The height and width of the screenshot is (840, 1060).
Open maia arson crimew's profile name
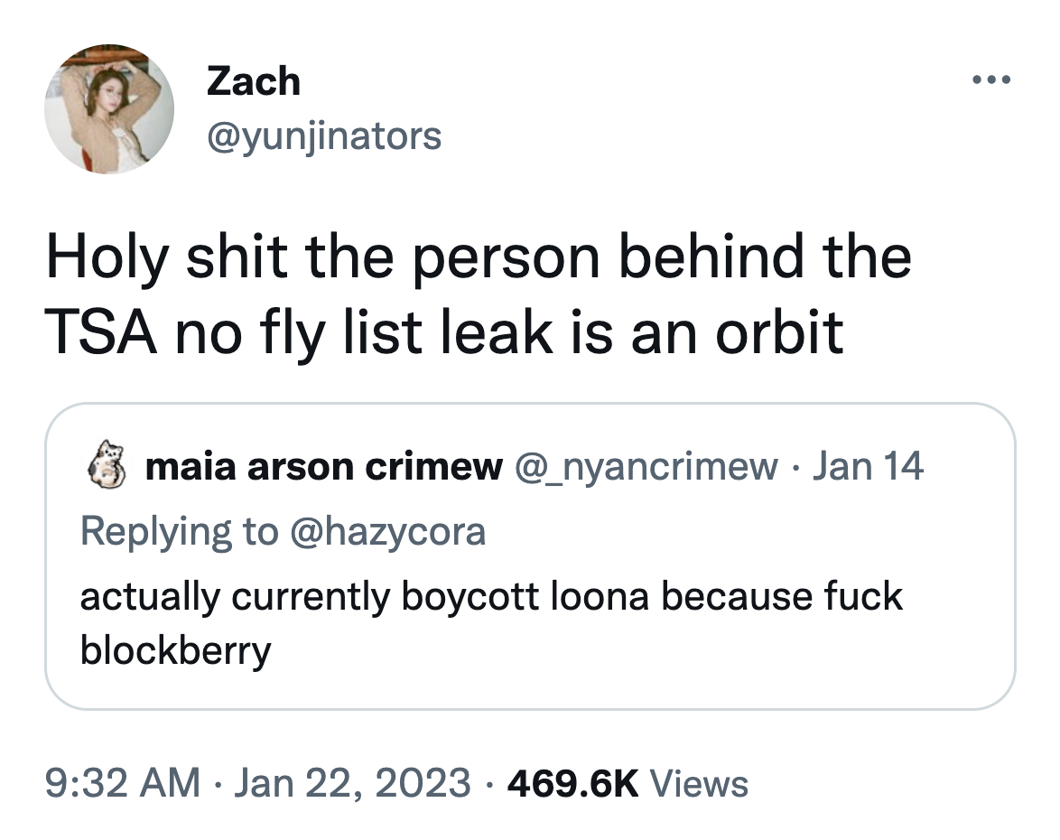324,467
